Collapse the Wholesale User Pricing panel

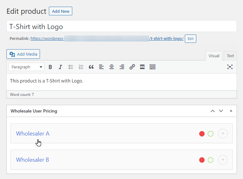click(x=231, y=111)
